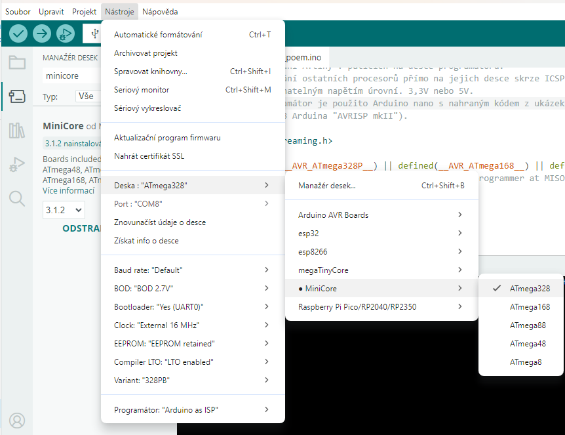565x435 pixels.
Task: Click the user account icon at bottom
Action: coord(17,420)
